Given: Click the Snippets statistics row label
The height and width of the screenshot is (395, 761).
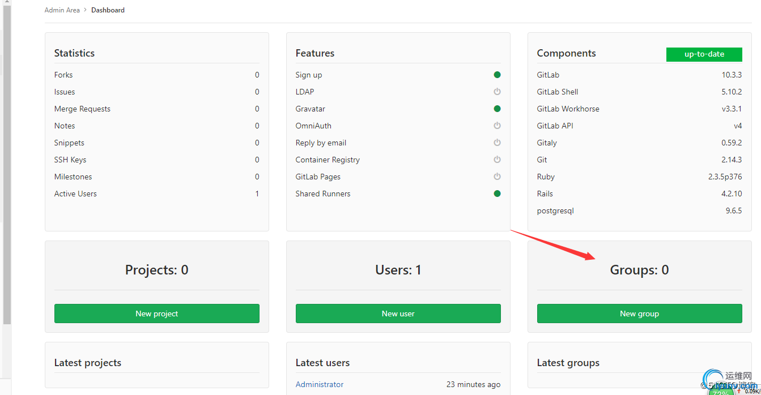Looking at the screenshot, I should (69, 143).
